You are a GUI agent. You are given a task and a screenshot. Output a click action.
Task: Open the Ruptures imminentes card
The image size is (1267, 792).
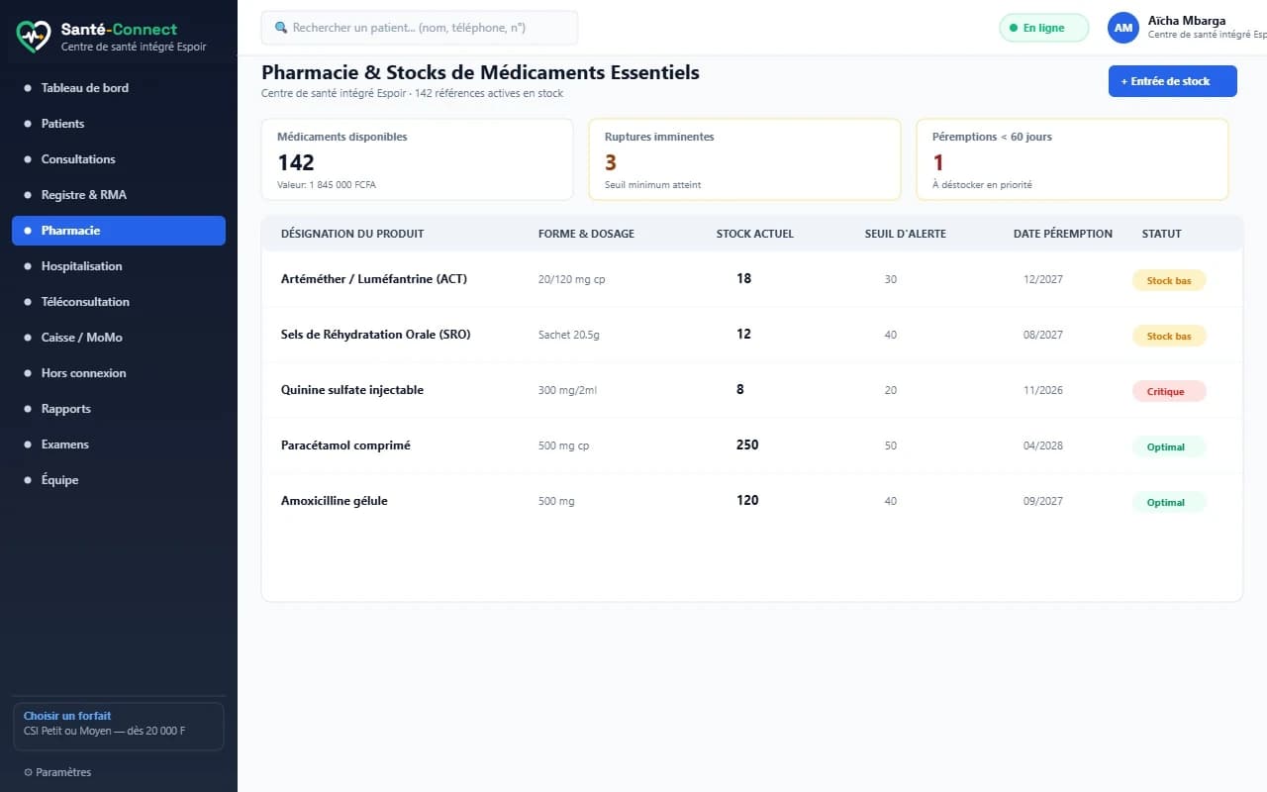744,159
